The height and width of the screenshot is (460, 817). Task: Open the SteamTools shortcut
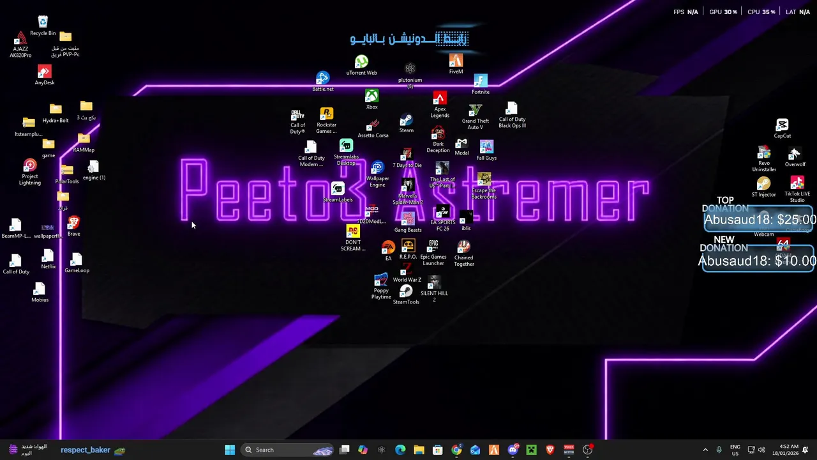tap(406, 295)
